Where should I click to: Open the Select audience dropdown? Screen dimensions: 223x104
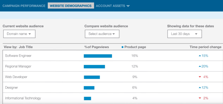point(102,34)
